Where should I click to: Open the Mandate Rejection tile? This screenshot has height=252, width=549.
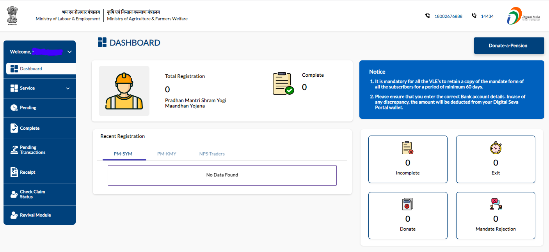tap(496, 215)
